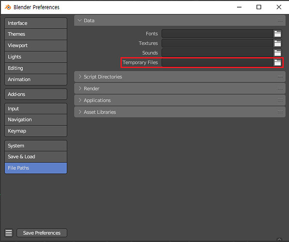Select the Navigation preferences tab
289x242 pixels.
click(x=36, y=120)
